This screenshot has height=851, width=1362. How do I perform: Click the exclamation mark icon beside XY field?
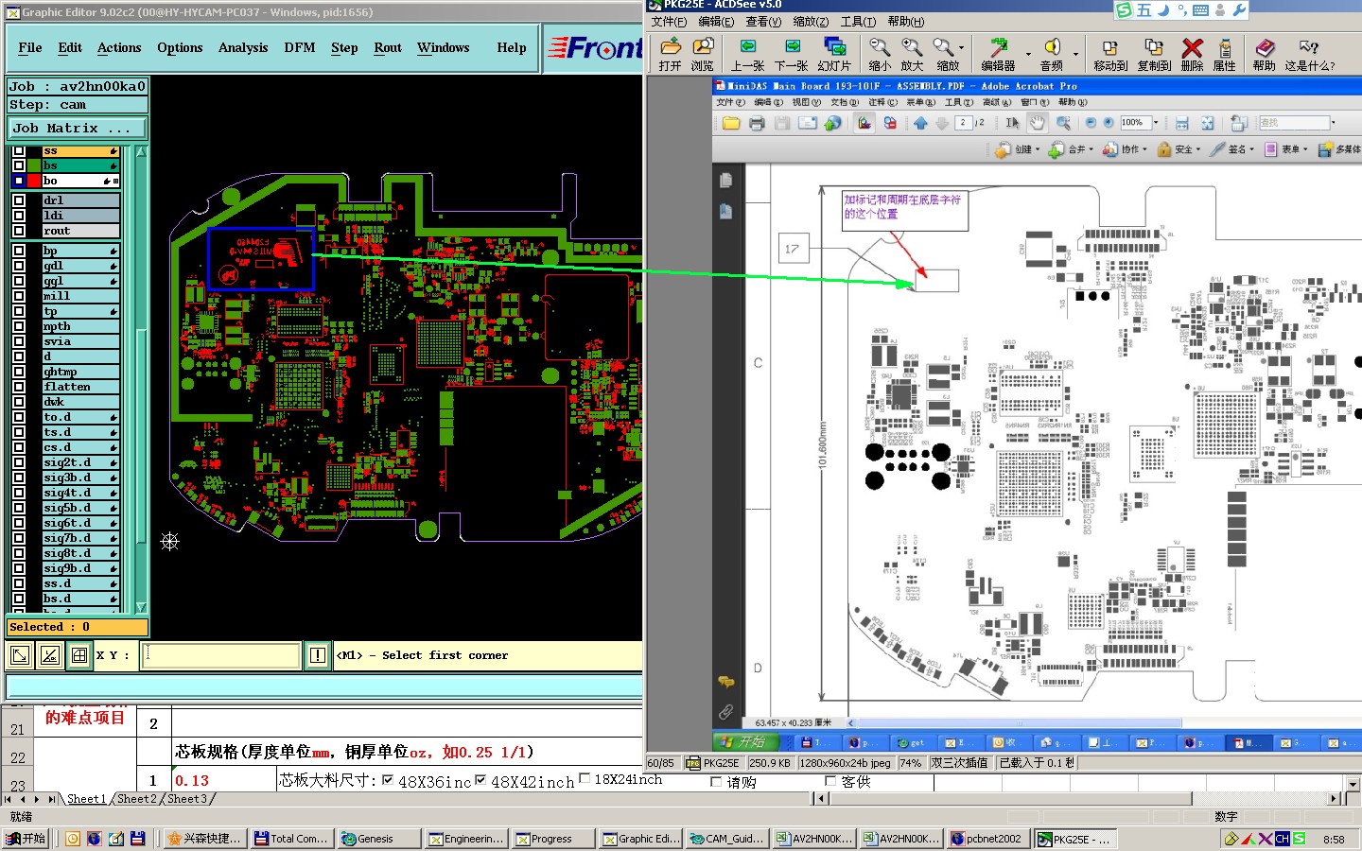click(x=318, y=655)
